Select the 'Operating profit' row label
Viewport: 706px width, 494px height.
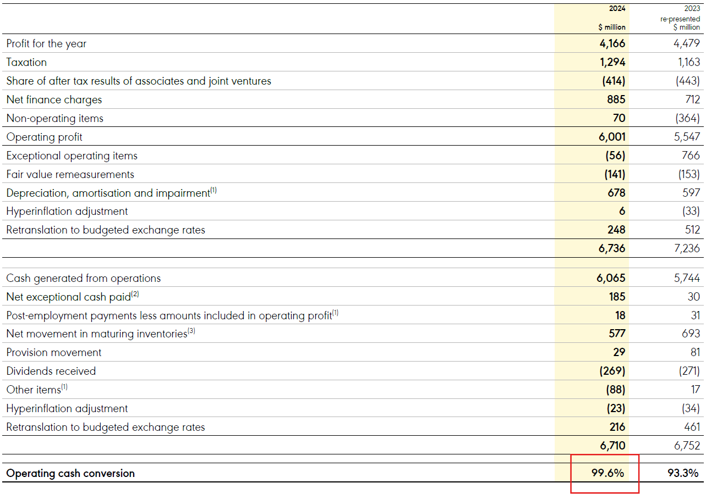(44, 137)
